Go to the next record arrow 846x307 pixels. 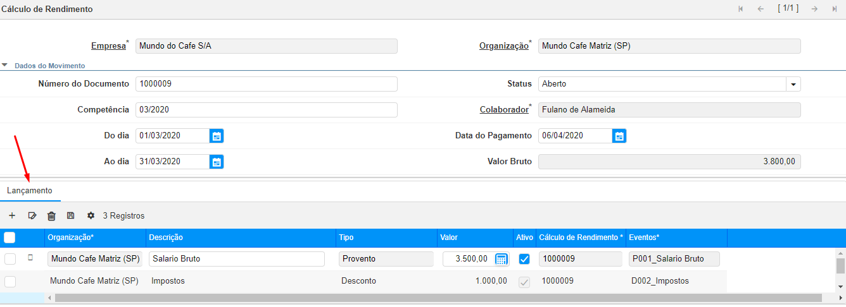click(814, 9)
